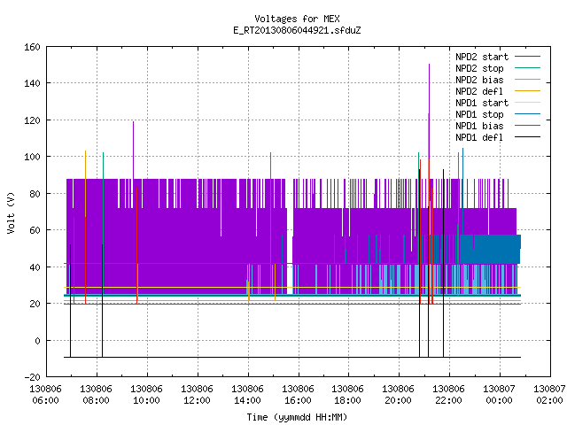Click the 130806 12:00 x-axis tick label
Image resolution: width=567 pixels, height=425 pixels.
click(x=197, y=395)
